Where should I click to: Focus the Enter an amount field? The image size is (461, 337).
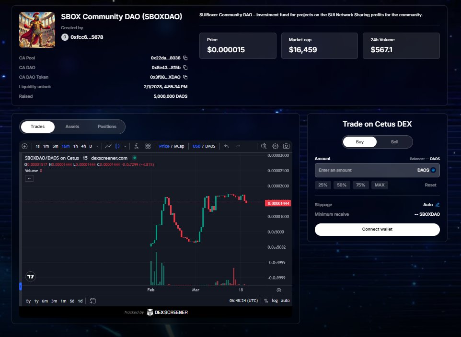click(x=377, y=170)
